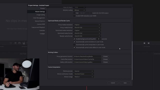Viewport: 160px width, 90px height.
Task: Click the Working Folders heading
Action: point(53,52)
